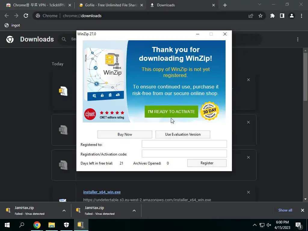
Task: Click the third download's greyed file icon
Action: point(63,165)
